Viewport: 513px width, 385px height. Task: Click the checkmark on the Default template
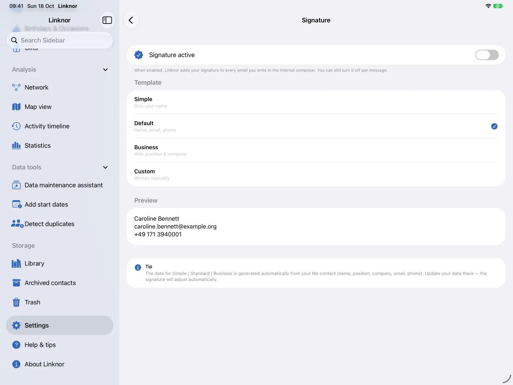pyautogui.click(x=494, y=126)
